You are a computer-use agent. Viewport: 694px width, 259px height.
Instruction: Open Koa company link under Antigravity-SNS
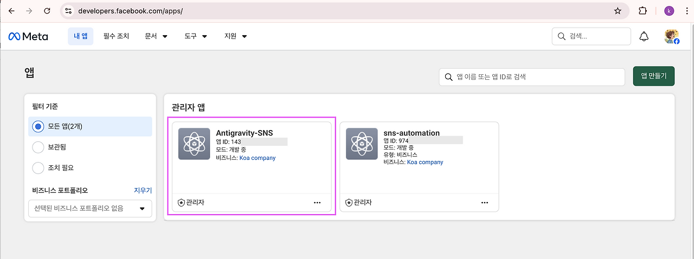pyautogui.click(x=258, y=158)
